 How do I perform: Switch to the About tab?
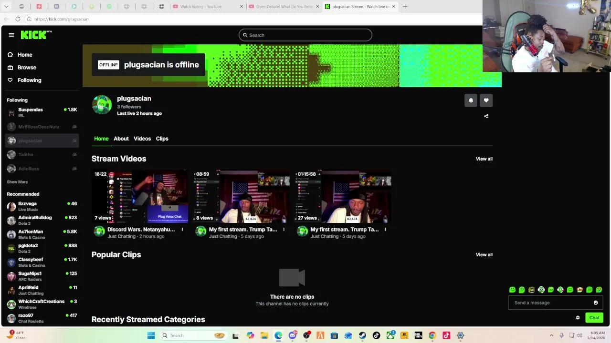pyautogui.click(x=121, y=139)
